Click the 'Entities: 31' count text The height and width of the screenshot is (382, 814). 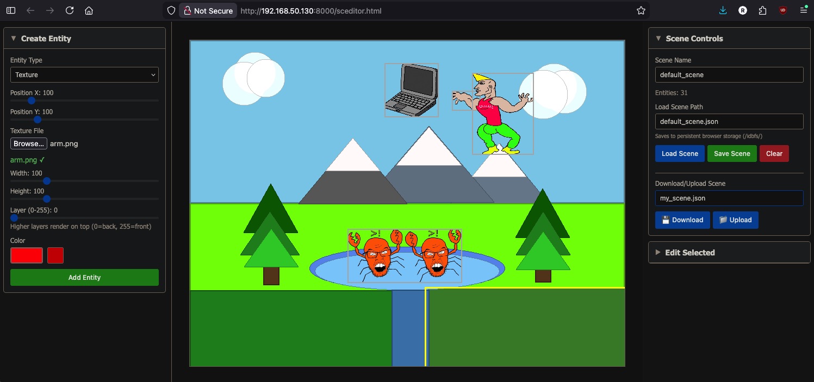pos(672,93)
